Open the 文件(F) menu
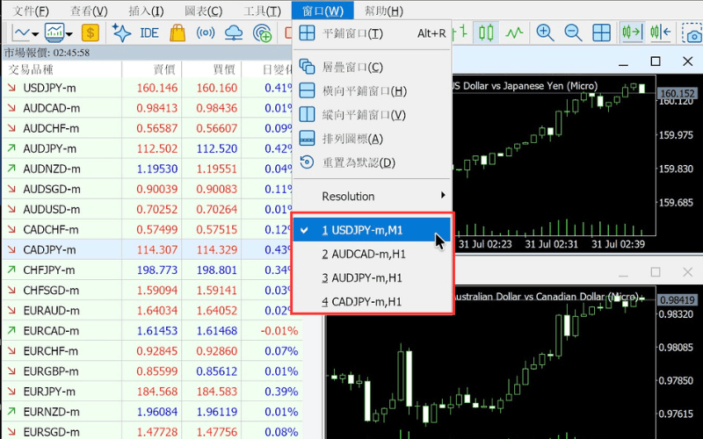This screenshot has width=703, height=439. click(31, 11)
